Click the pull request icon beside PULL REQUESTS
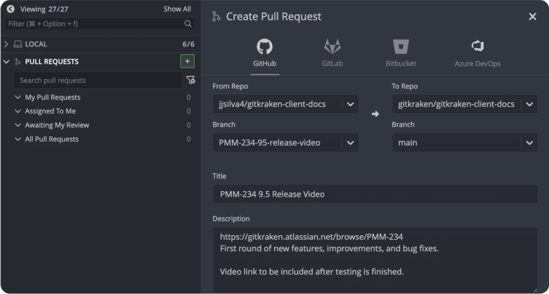The width and height of the screenshot is (549, 294). (x=18, y=62)
